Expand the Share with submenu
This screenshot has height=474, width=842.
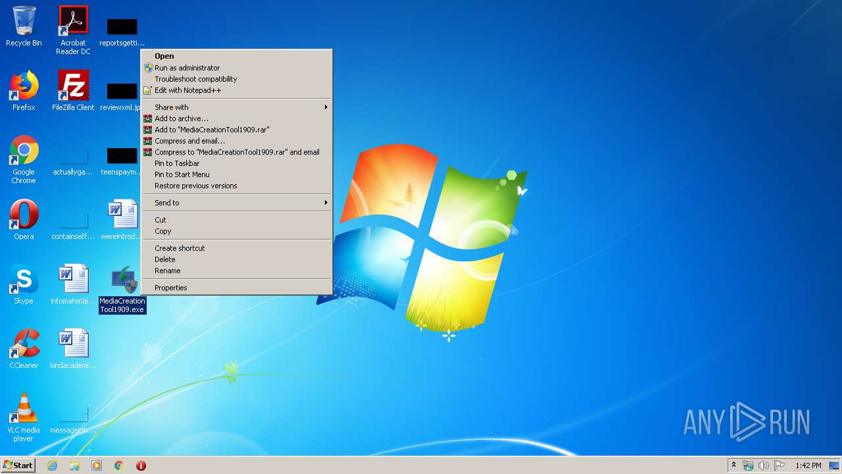coord(237,107)
